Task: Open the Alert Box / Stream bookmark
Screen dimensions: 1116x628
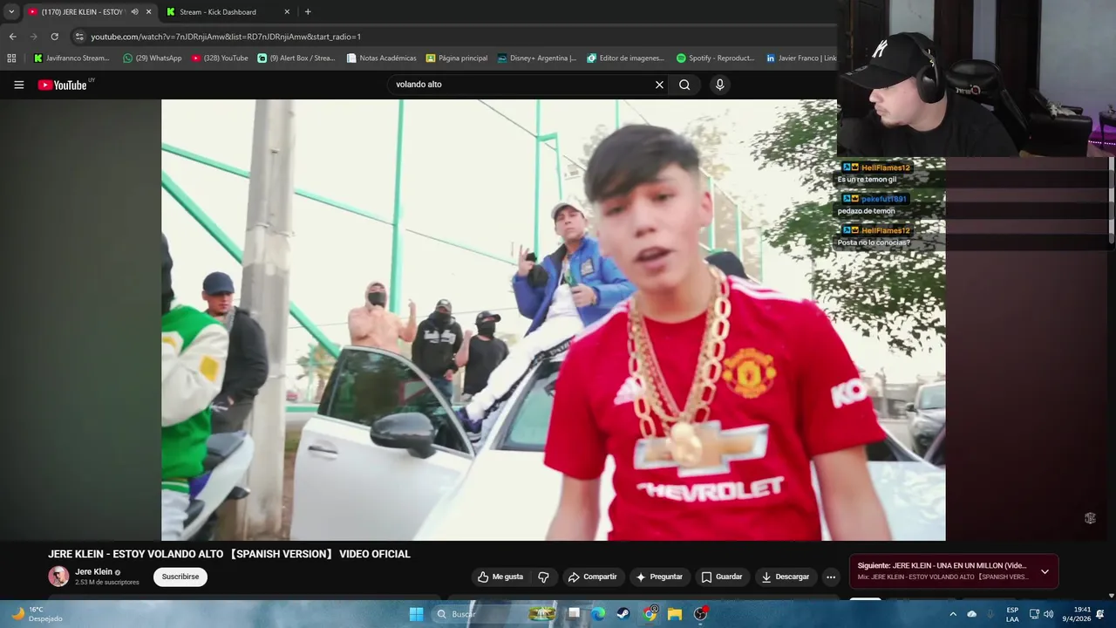Action: pos(296,58)
